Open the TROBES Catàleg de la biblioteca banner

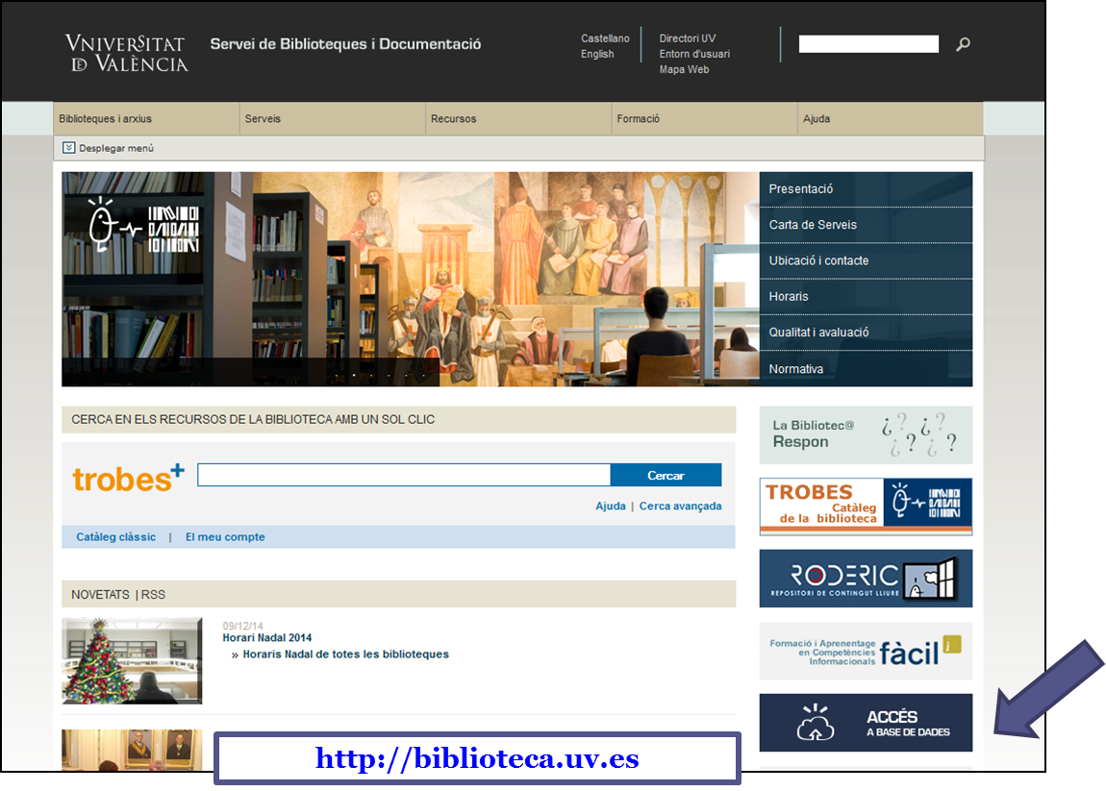[x=866, y=507]
